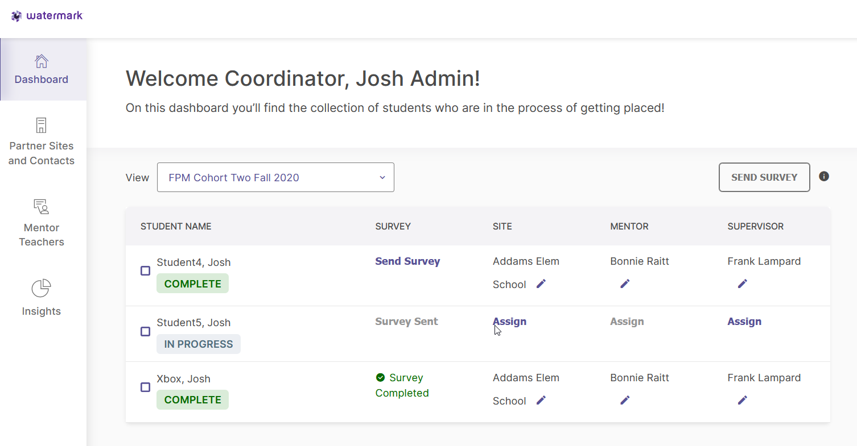857x446 pixels.
Task: Go to Partner Sites and Contacts
Action: [x=42, y=141]
